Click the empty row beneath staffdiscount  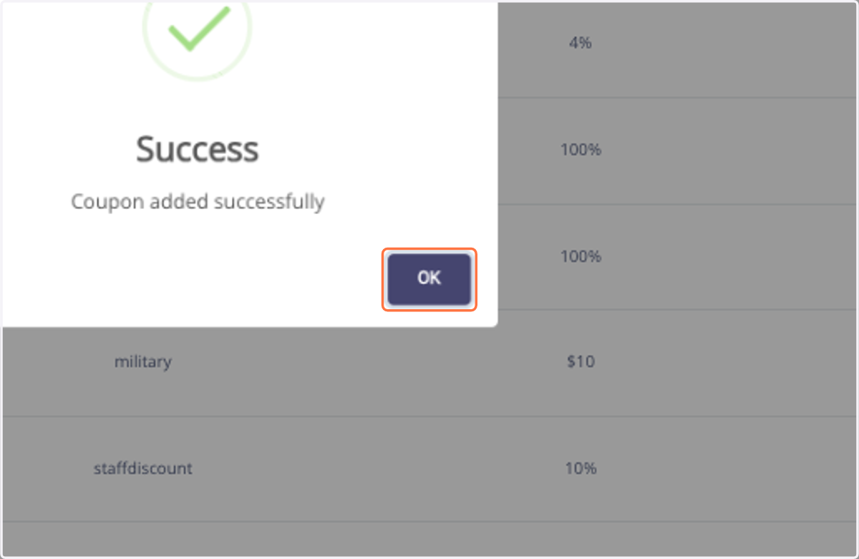pyautogui.click(x=429, y=539)
